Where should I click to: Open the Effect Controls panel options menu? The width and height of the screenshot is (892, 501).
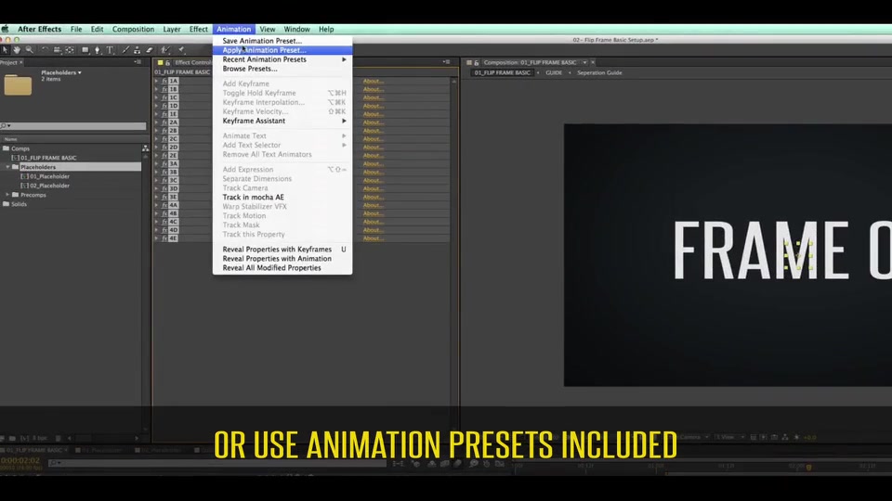point(447,62)
